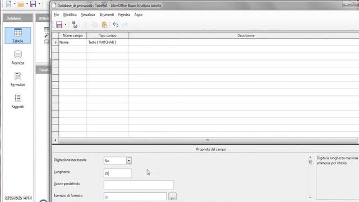
Task: Click the properties panel scroll down arrow
Action: 310,198
